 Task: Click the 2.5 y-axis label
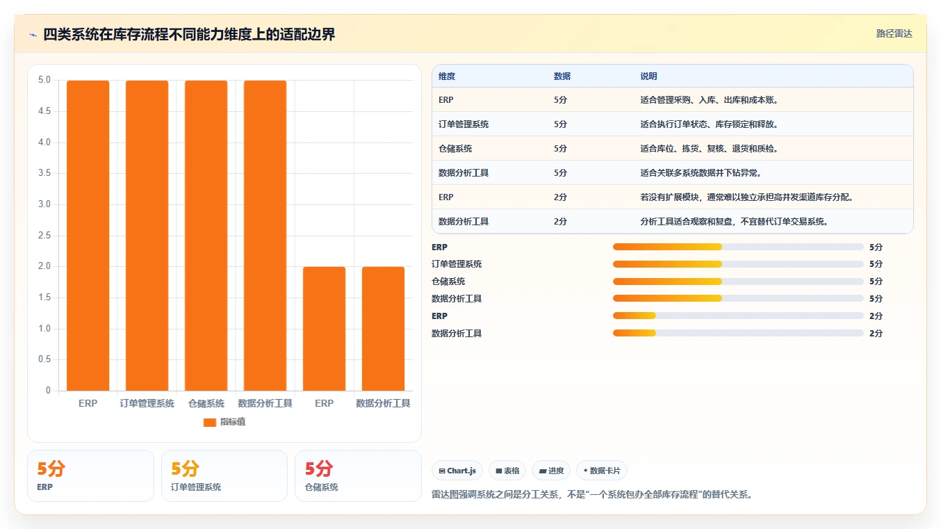[x=44, y=236]
